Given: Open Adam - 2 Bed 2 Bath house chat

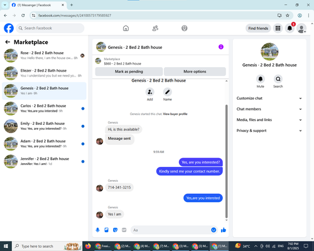Looking at the screenshot, I should (44, 144).
